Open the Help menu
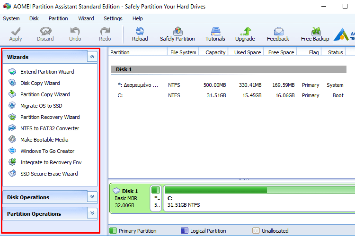Screen dimensions: 355x236 point(137,18)
